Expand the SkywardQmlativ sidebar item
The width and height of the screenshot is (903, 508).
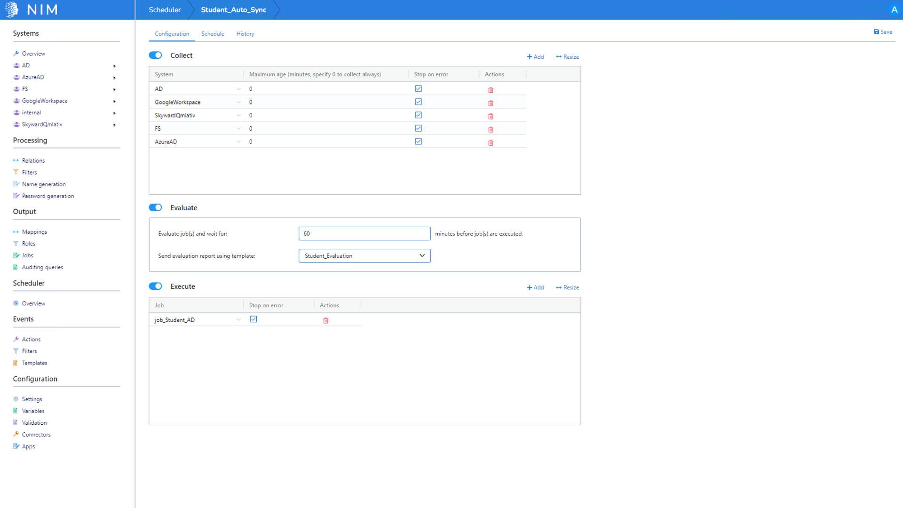(x=114, y=125)
